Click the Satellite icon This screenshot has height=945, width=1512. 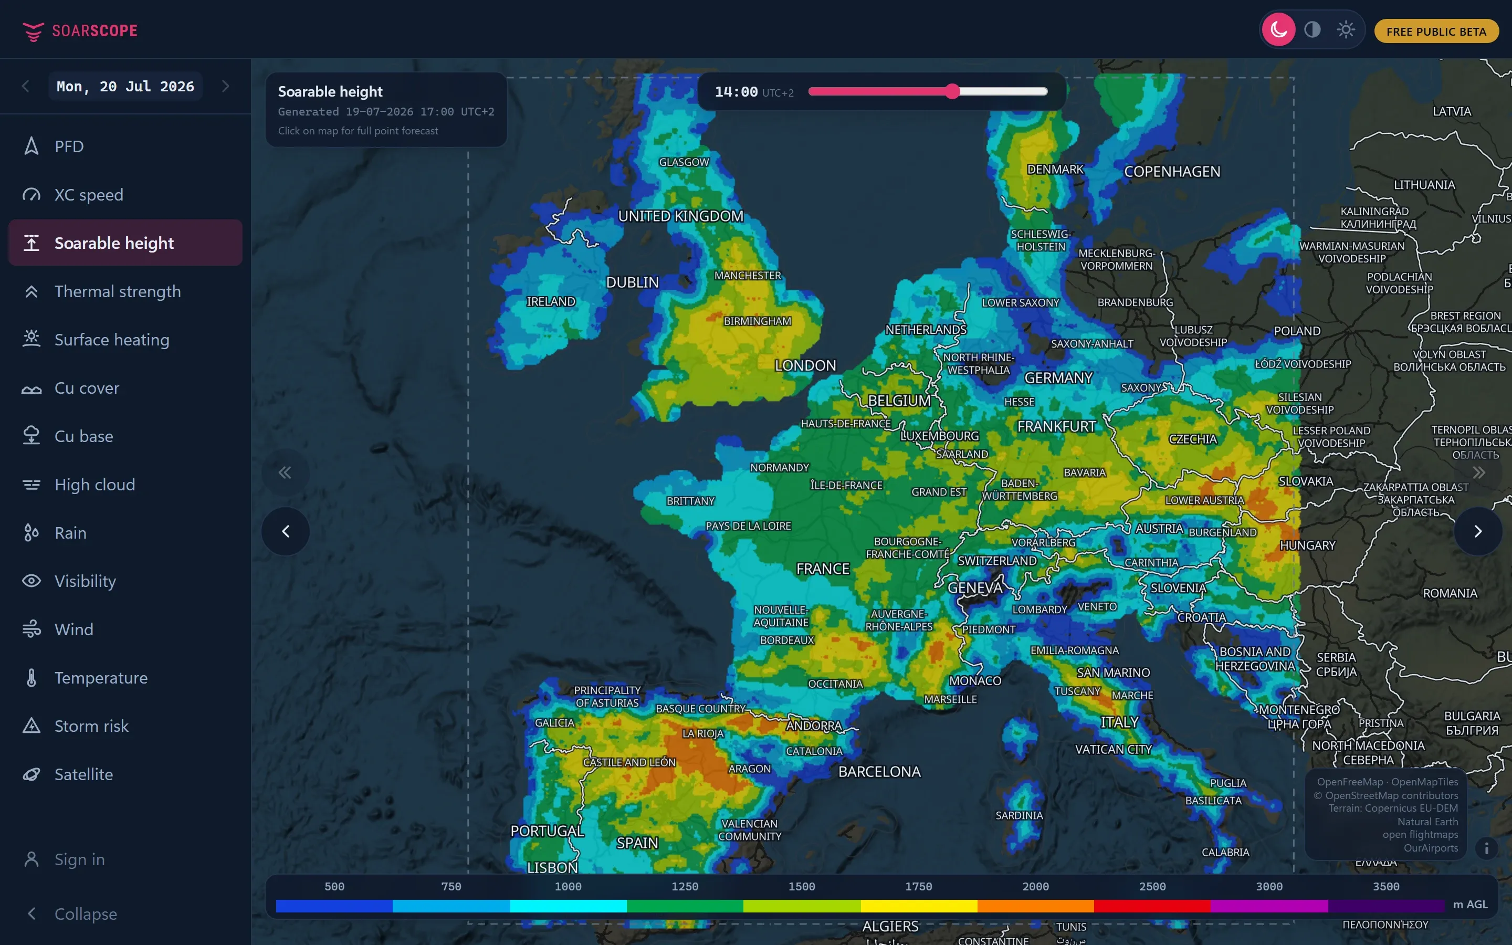31,774
